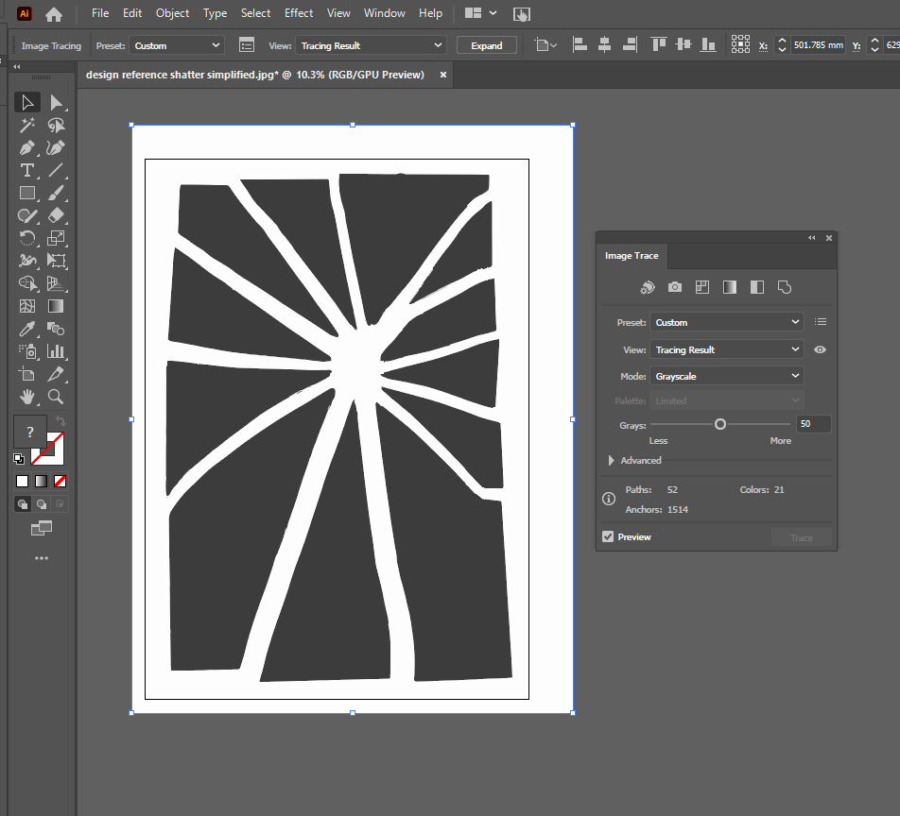This screenshot has height=816, width=900.
Task: Toggle the View eye icon in Image Trace
Action: [821, 349]
